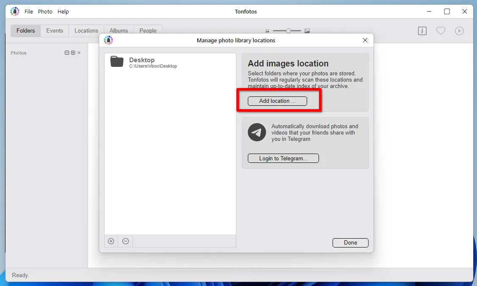Click the Telegram paper plane icon
477x286 pixels.
point(257,132)
